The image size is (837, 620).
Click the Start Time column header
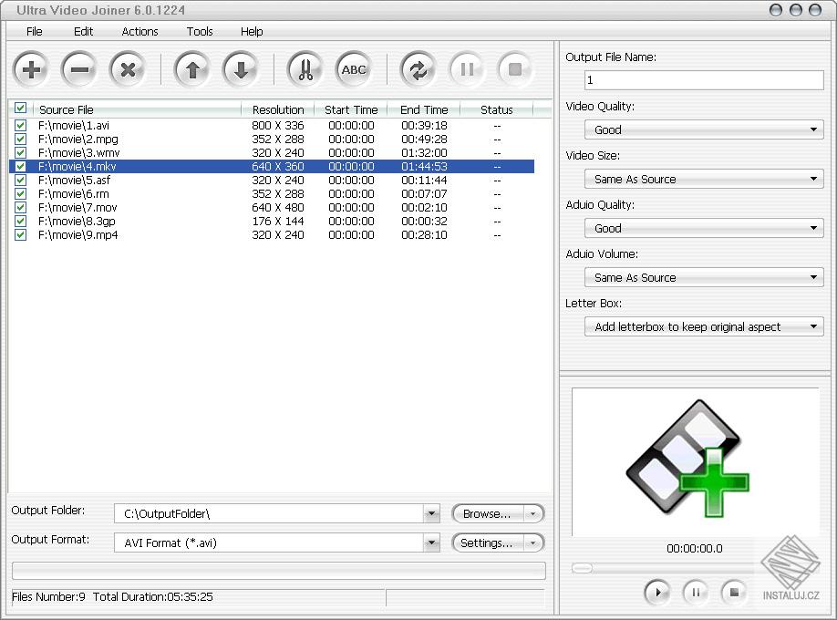(x=351, y=109)
